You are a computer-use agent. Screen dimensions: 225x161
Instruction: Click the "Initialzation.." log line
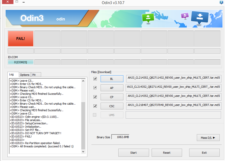(x=25, y=127)
